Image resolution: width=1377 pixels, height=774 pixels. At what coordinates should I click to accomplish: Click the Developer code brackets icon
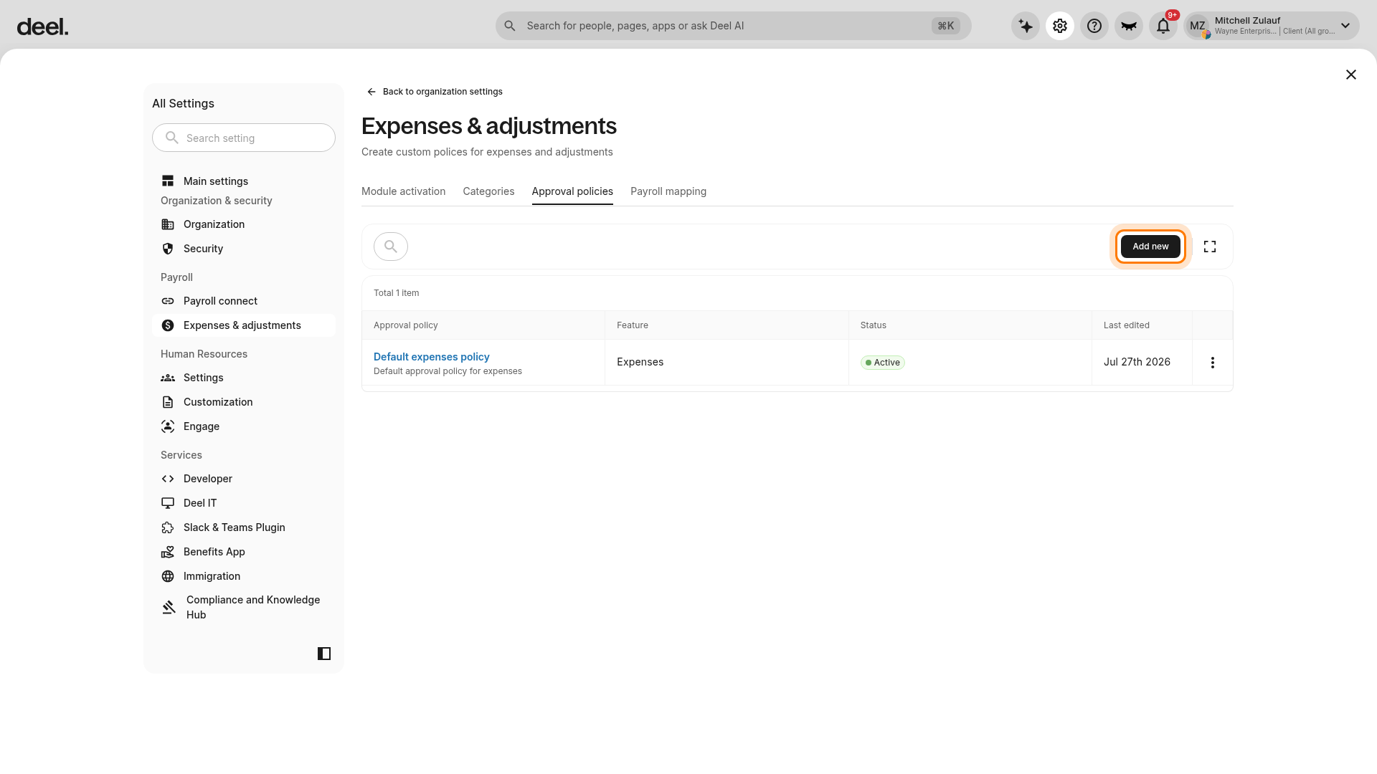click(x=168, y=479)
